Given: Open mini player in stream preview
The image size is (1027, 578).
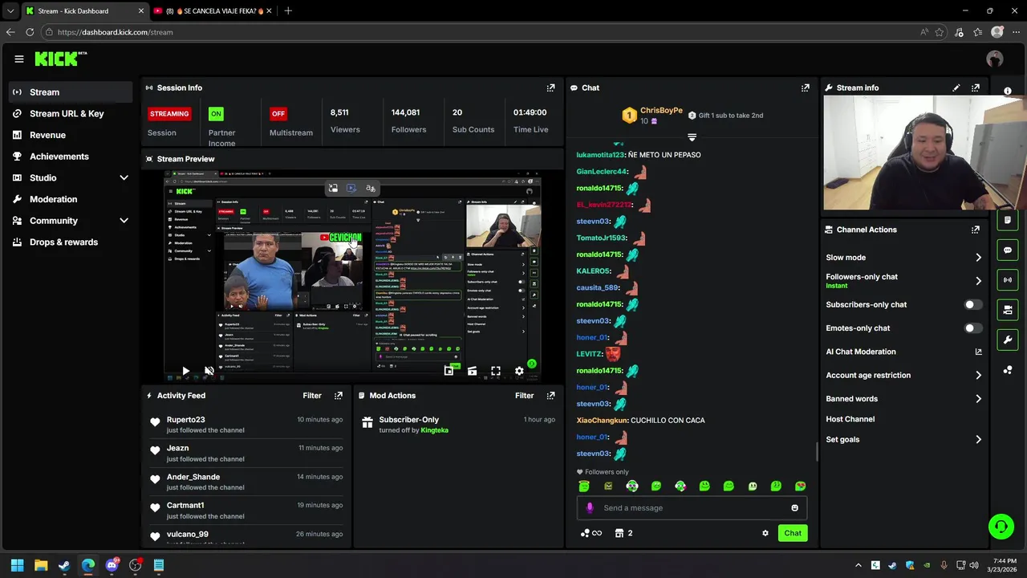Looking at the screenshot, I should pyautogui.click(x=449, y=371).
